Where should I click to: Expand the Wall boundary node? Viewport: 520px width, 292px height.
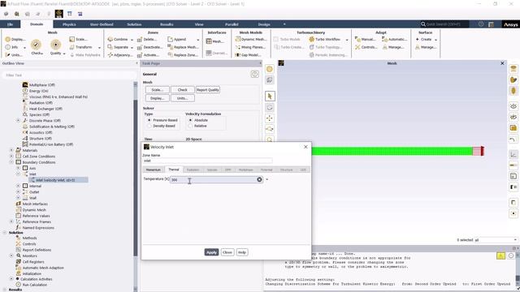pos(18,198)
